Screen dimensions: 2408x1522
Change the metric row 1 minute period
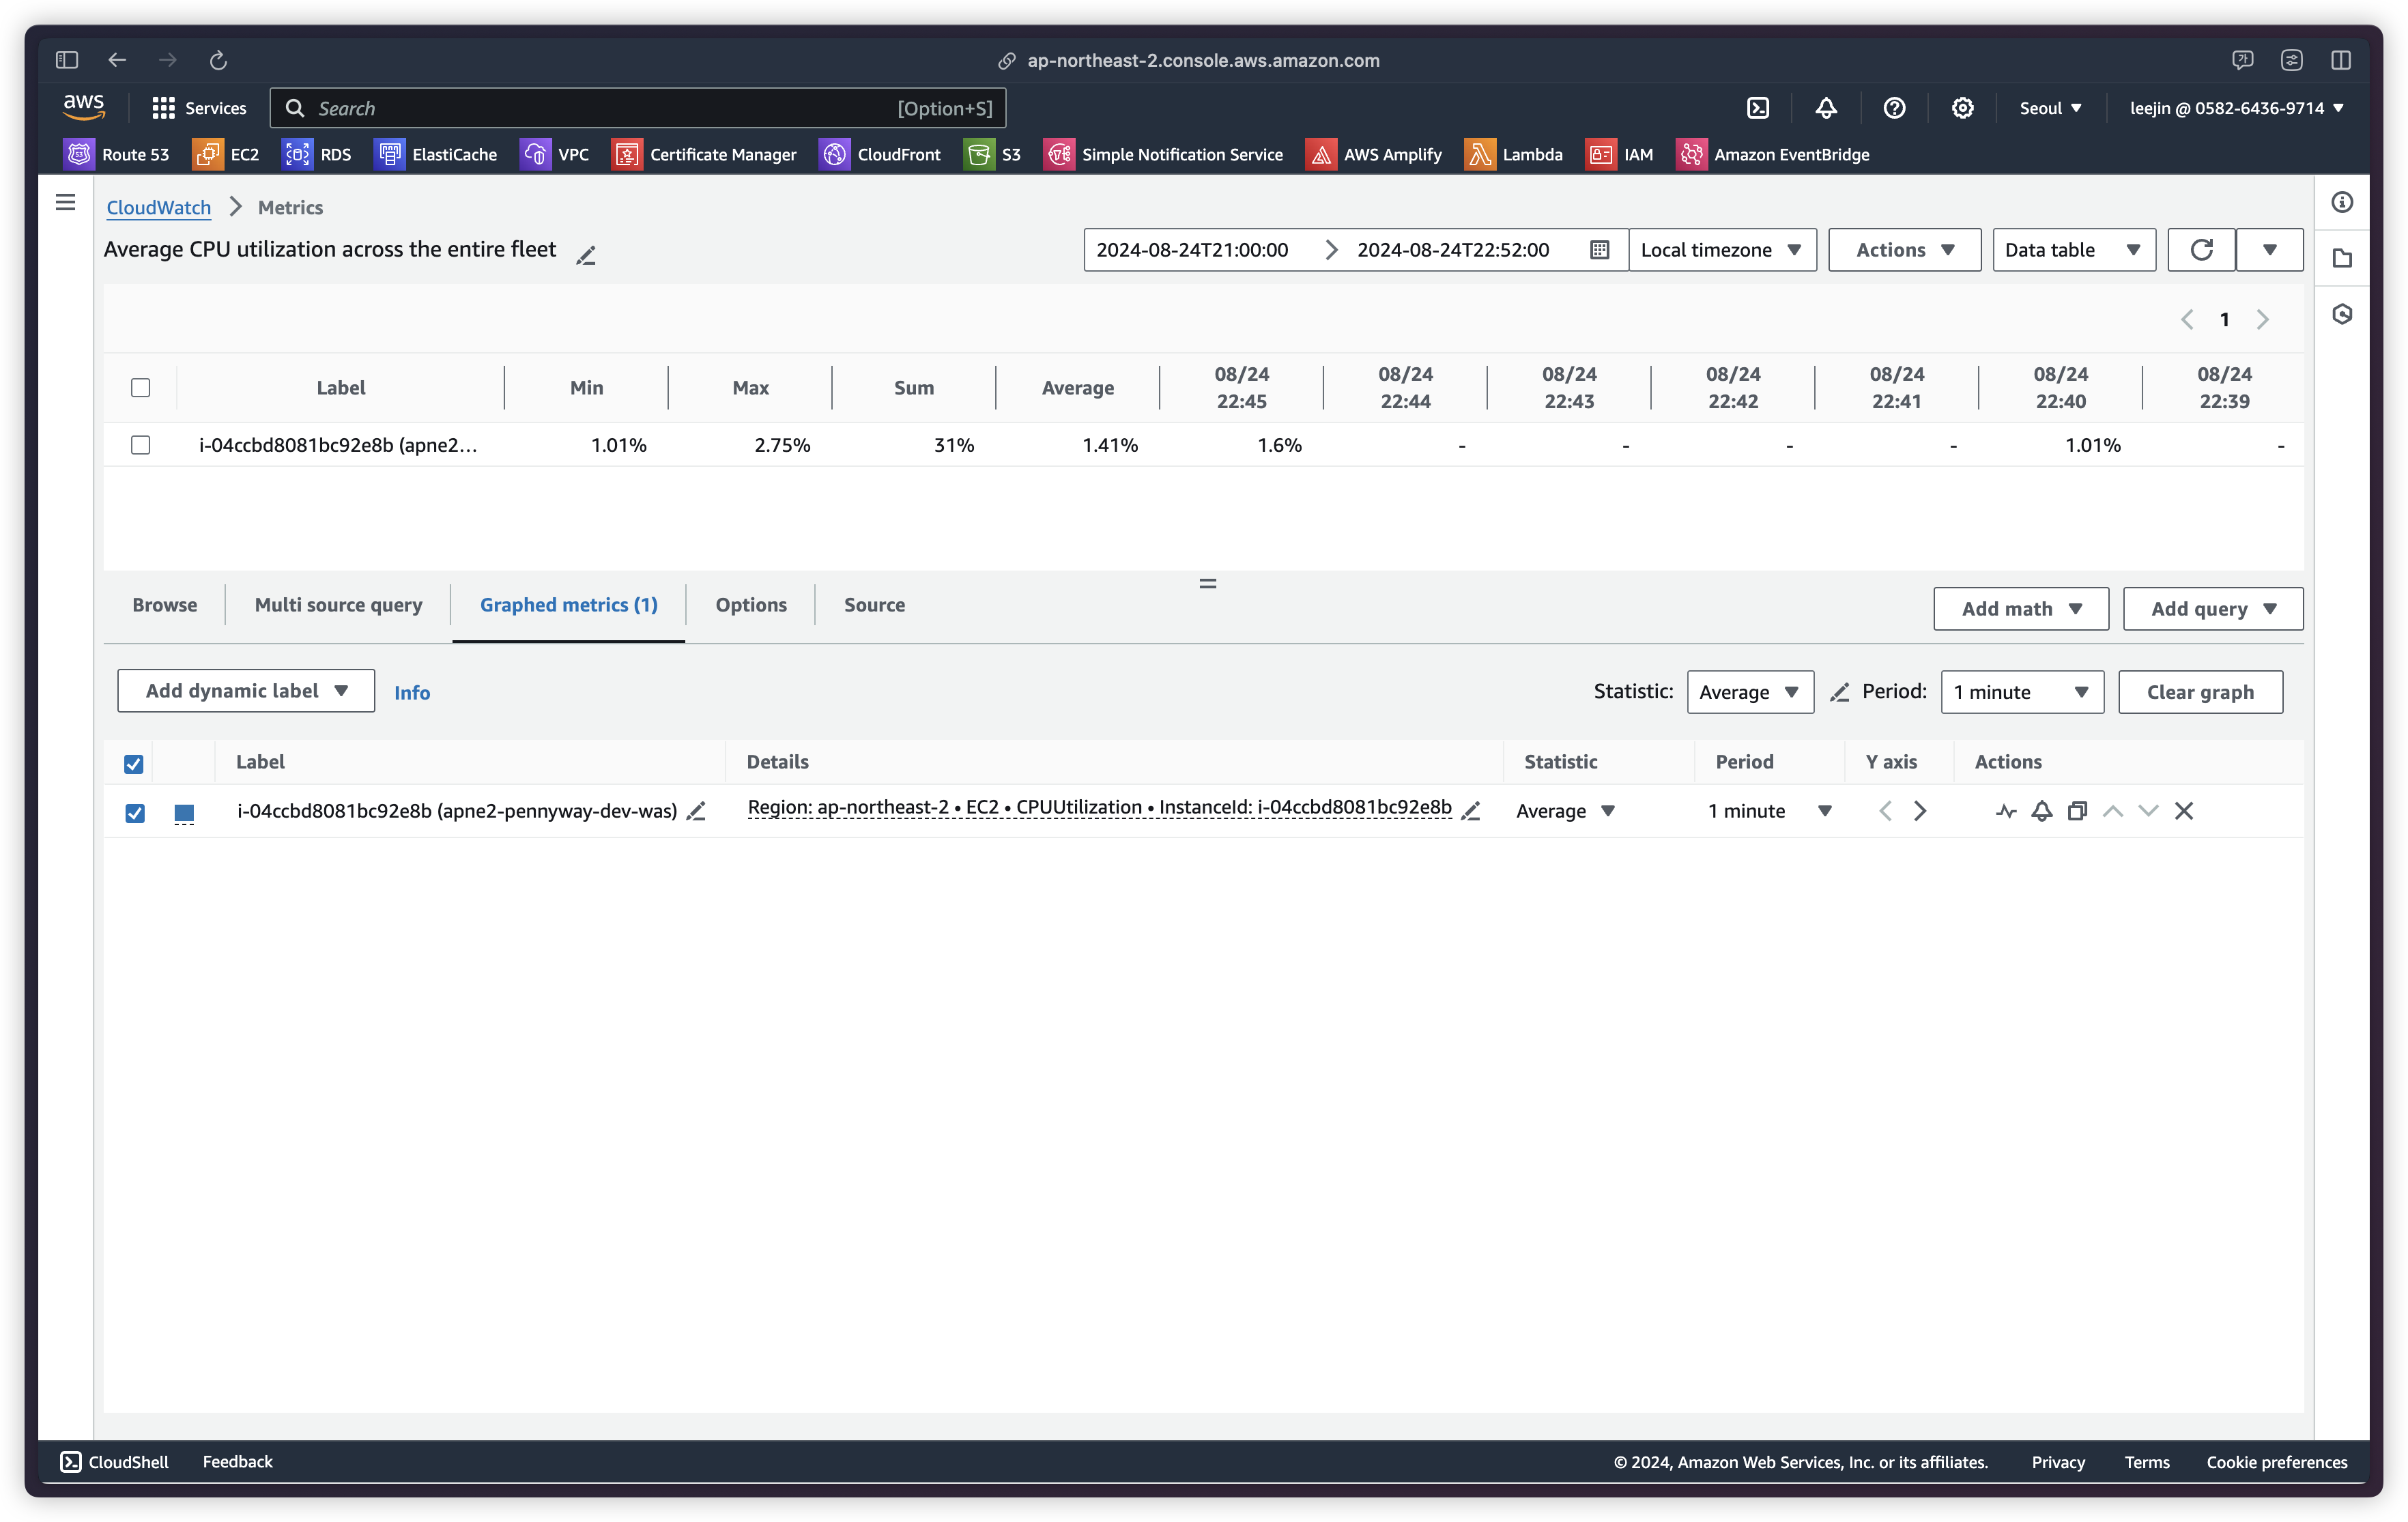(1769, 811)
